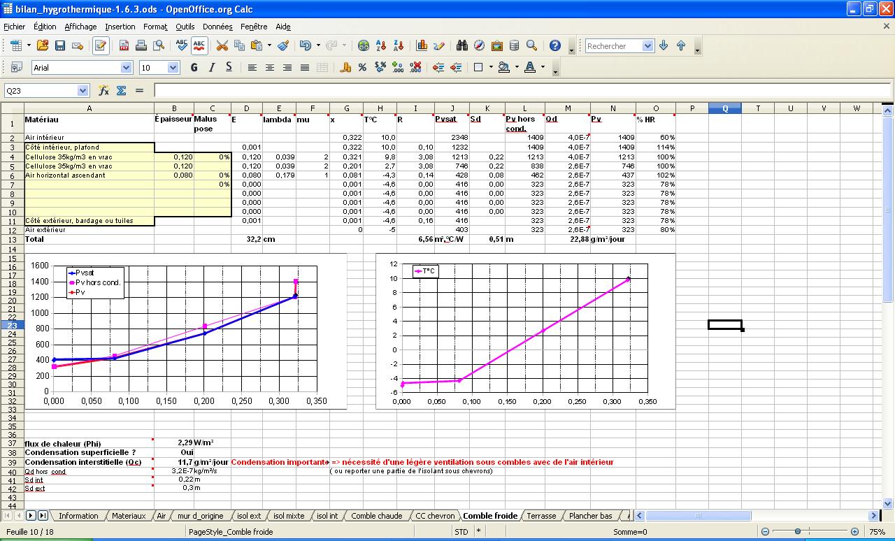895x541 pixels.
Task: Apply the currency number format
Action: tap(345, 67)
